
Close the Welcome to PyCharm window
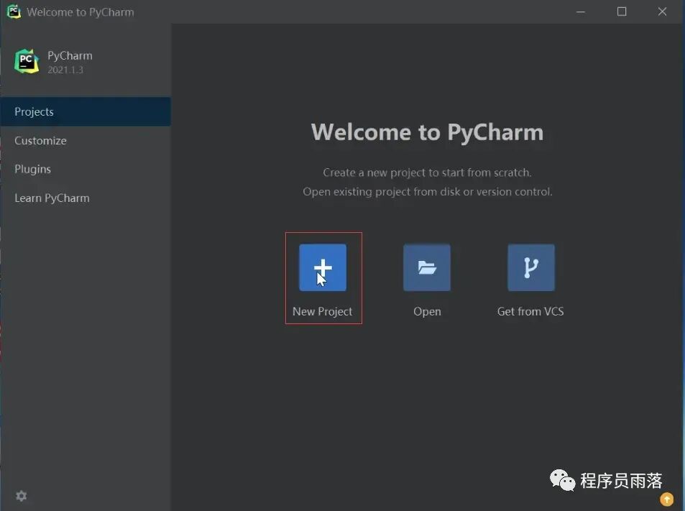662,11
